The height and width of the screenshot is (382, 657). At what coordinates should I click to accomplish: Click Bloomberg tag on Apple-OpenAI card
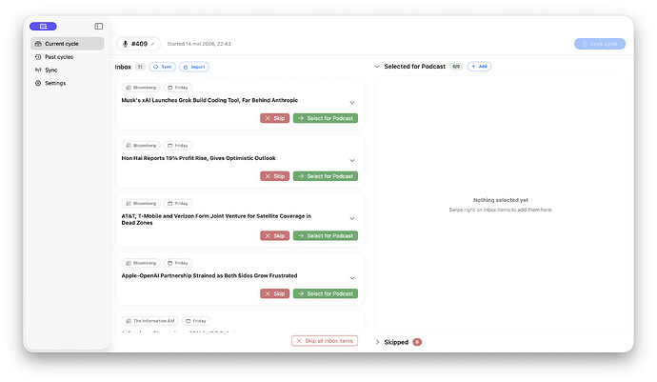[141, 263]
